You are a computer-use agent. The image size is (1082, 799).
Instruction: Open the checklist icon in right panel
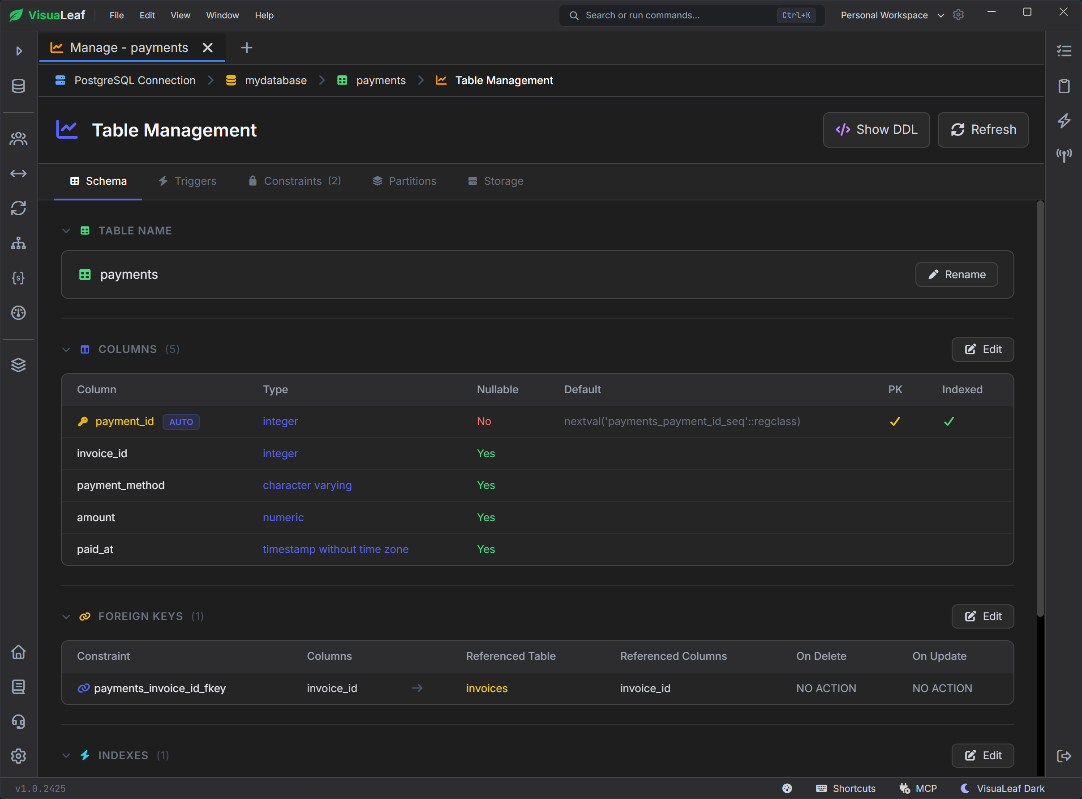(1064, 51)
